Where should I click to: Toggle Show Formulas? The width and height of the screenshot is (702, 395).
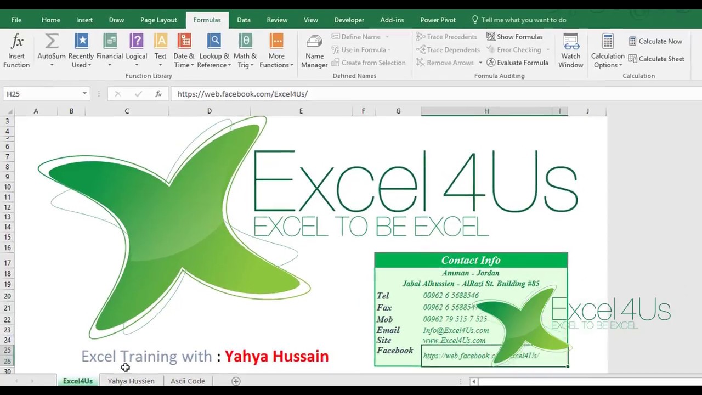(x=514, y=37)
